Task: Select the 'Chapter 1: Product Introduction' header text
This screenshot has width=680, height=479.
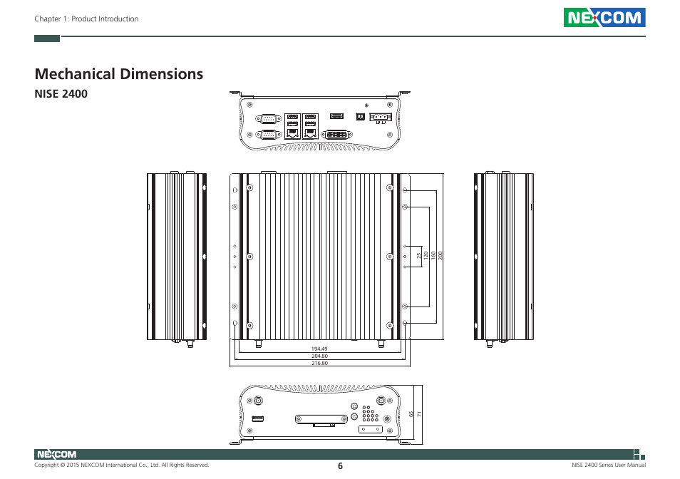Action: pos(86,19)
